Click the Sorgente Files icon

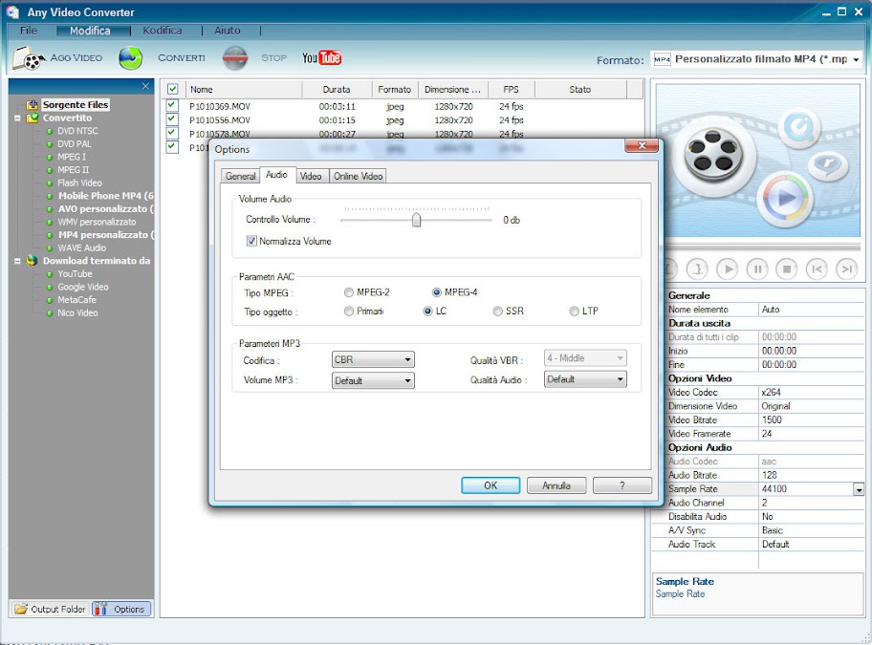click(x=33, y=104)
